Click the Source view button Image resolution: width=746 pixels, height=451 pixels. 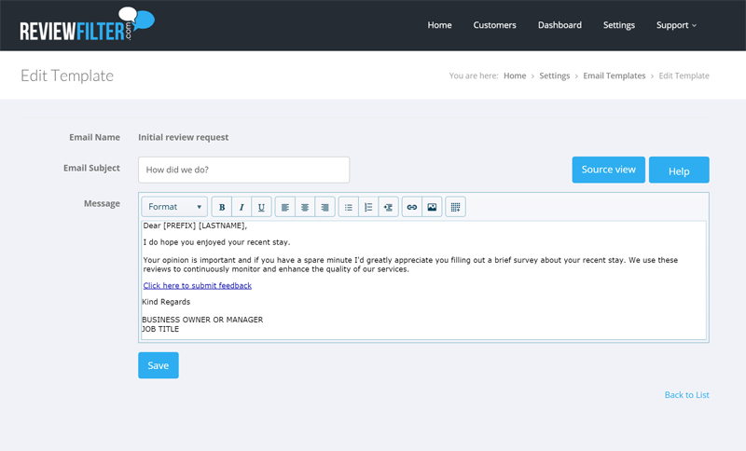point(609,170)
